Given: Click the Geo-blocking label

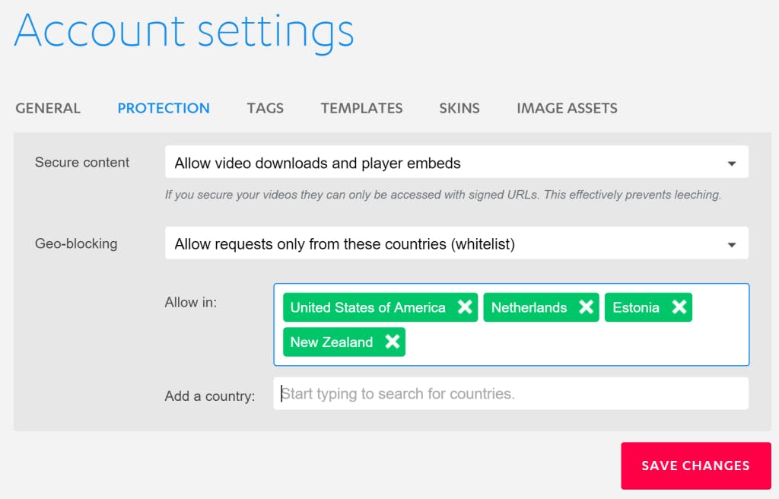Looking at the screenshot, I should tap(76, 243).
